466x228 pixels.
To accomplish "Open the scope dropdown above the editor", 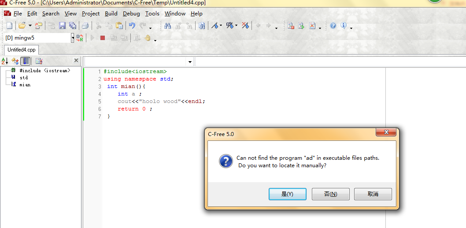I will (x=189, y=62).
